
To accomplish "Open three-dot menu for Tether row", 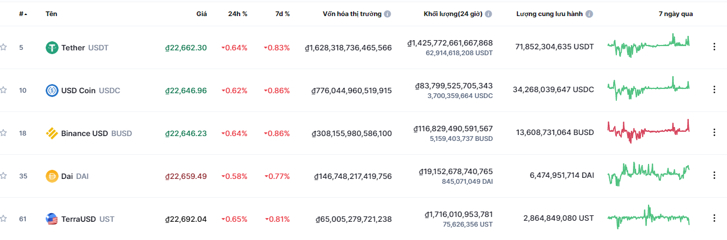I will coord(714,47).
